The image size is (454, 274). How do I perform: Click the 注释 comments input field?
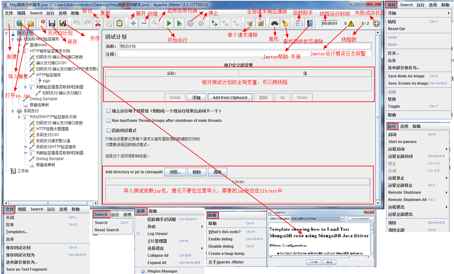(x=245, y=54)
